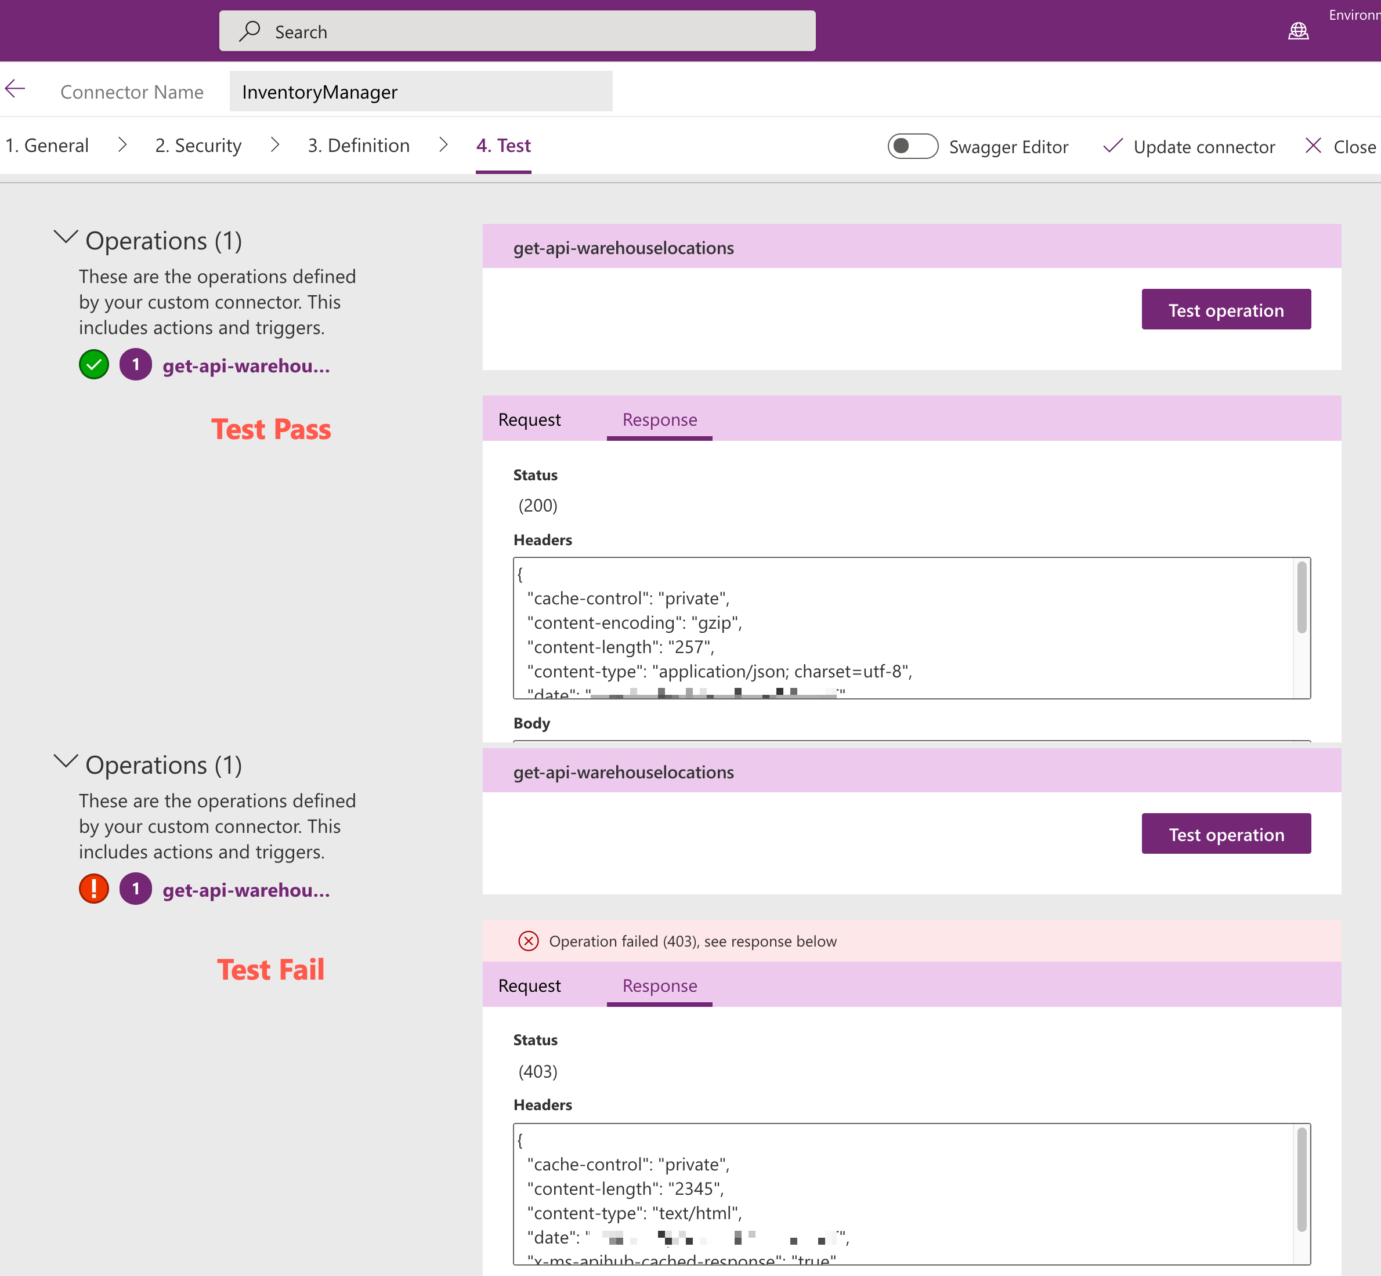Viewport: 1381px width, 1276px height.
Task: Open the 3. Definition step
Action: [x=359, y=146]
